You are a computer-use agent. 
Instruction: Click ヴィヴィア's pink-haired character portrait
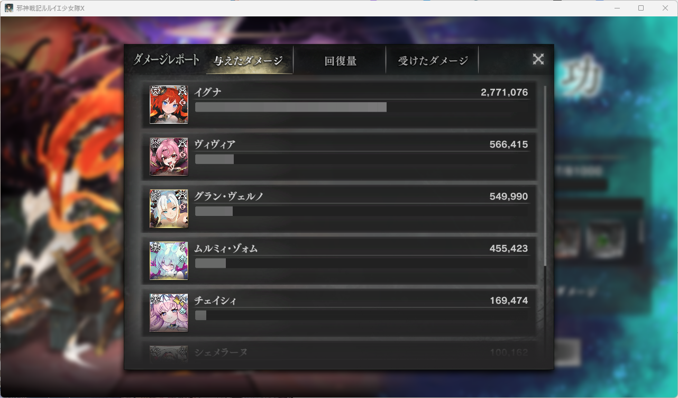pos(169,156)
